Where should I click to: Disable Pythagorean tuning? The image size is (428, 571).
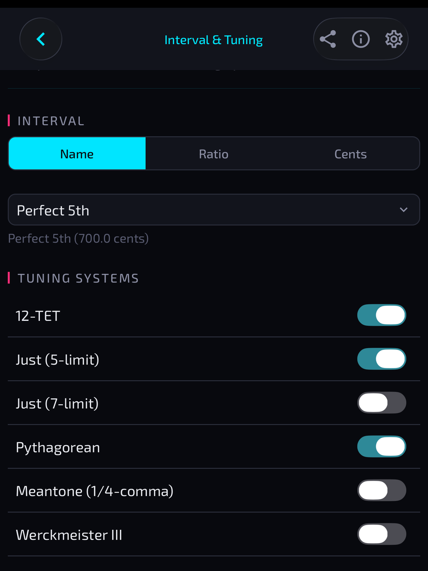381,446
